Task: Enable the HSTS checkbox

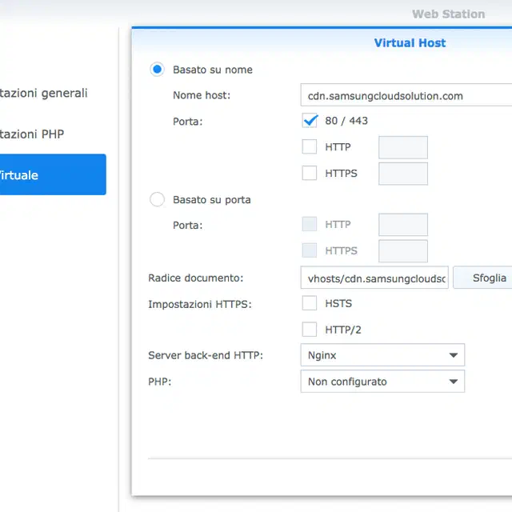Action: tap(310, 303)
